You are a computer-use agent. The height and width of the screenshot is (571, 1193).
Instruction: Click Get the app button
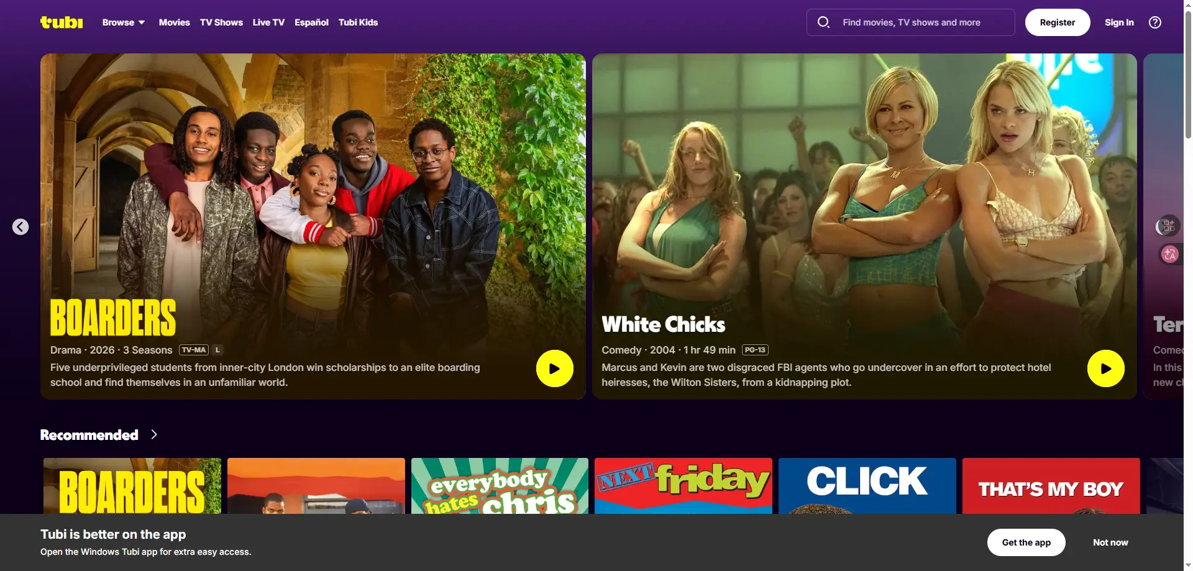(1026, 542)
